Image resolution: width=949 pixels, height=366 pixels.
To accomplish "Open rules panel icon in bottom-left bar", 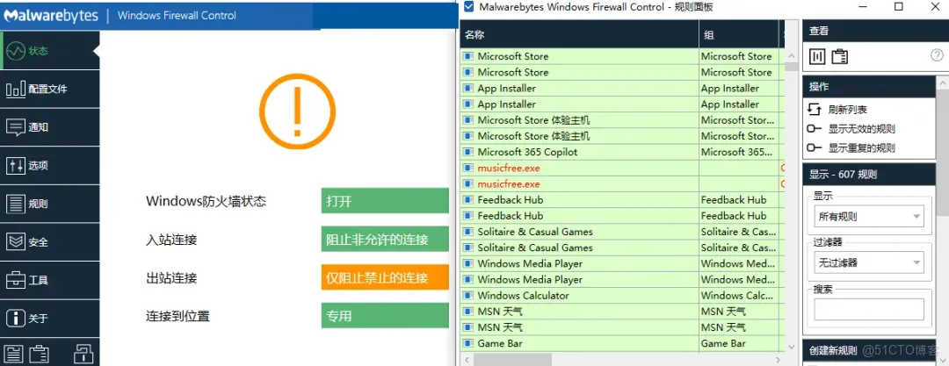I will tap(13, 354).
